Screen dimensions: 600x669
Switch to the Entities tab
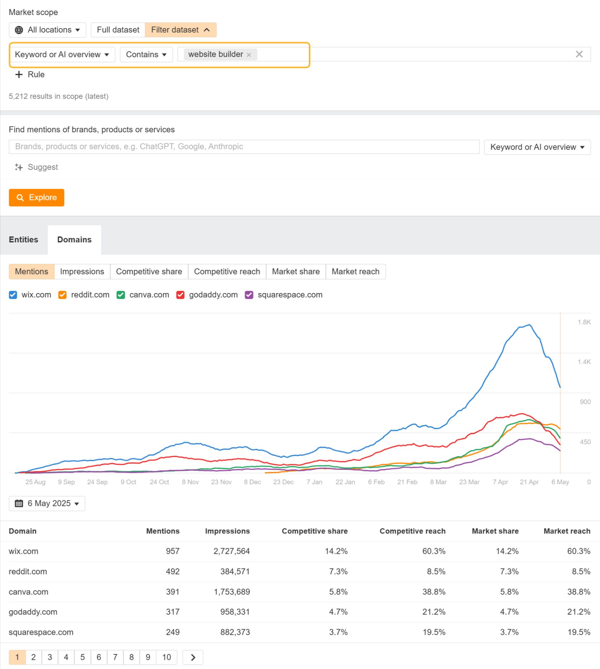(24, 239)
